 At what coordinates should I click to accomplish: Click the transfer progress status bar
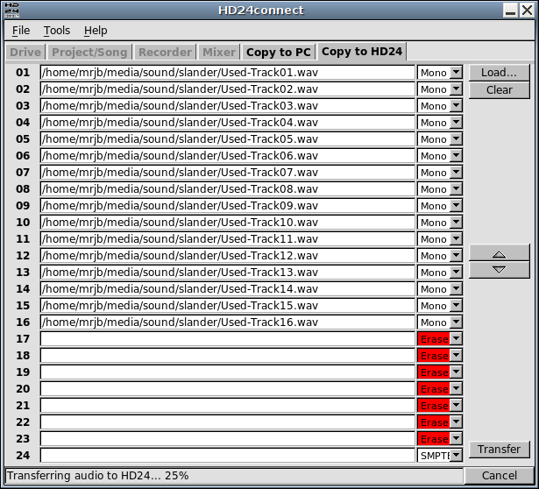click(233, 476)
